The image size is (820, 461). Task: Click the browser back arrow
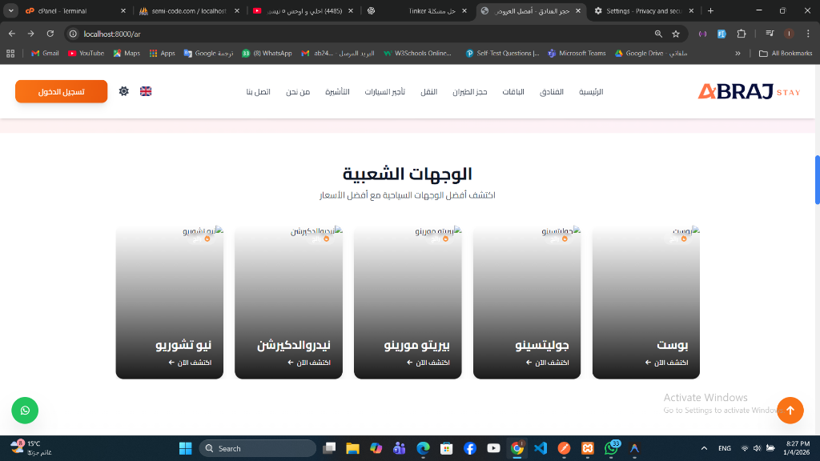point(11,34)
